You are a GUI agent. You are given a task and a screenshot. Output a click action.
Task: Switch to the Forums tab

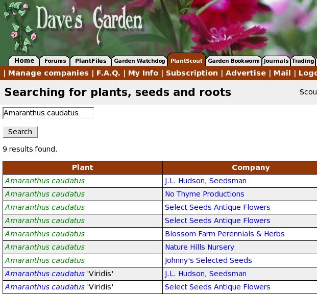(55, 61)
